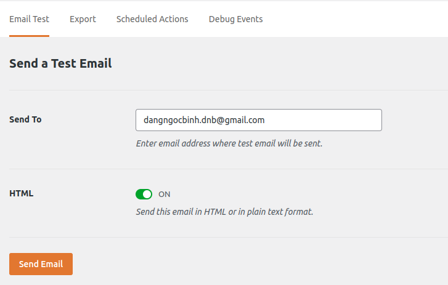Click the Send To field label

coord(25,119)
